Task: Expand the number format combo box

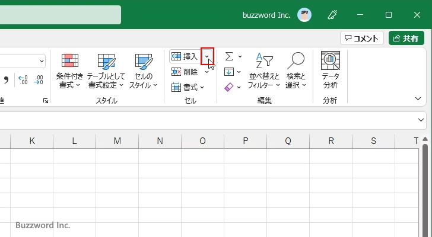Action: click(x=42, y=61)
